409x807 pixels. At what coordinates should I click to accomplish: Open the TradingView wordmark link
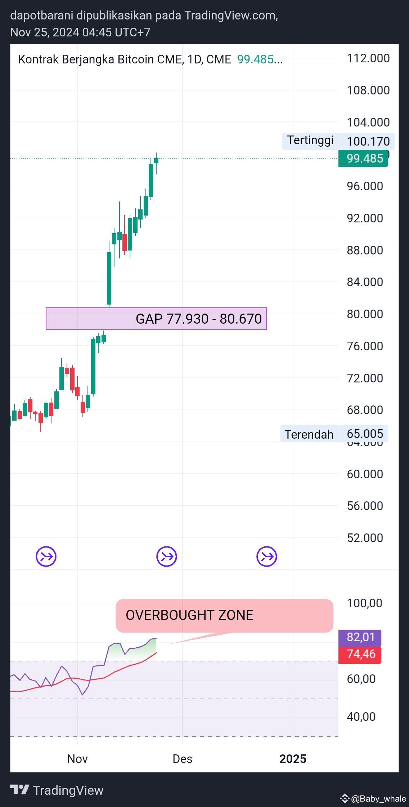(x=68, y=790)
